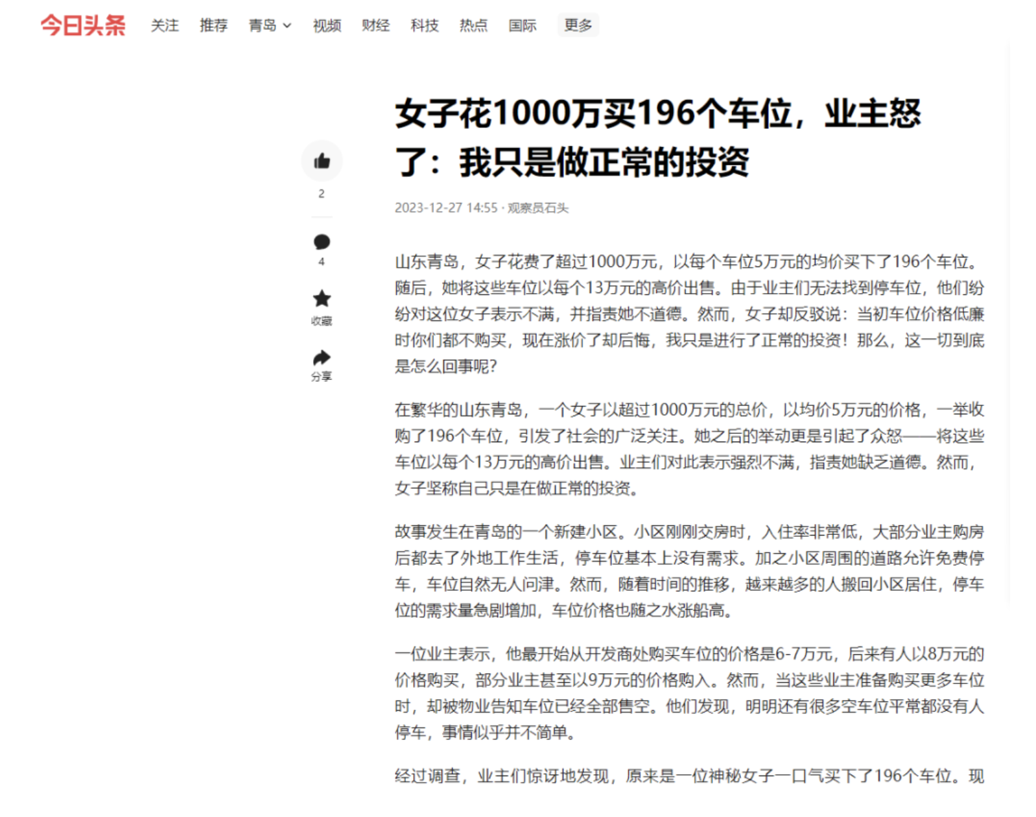Click the paragraph starting with 故事发生在青岛
Screen dimensions: 1036x817
(689, 571)
